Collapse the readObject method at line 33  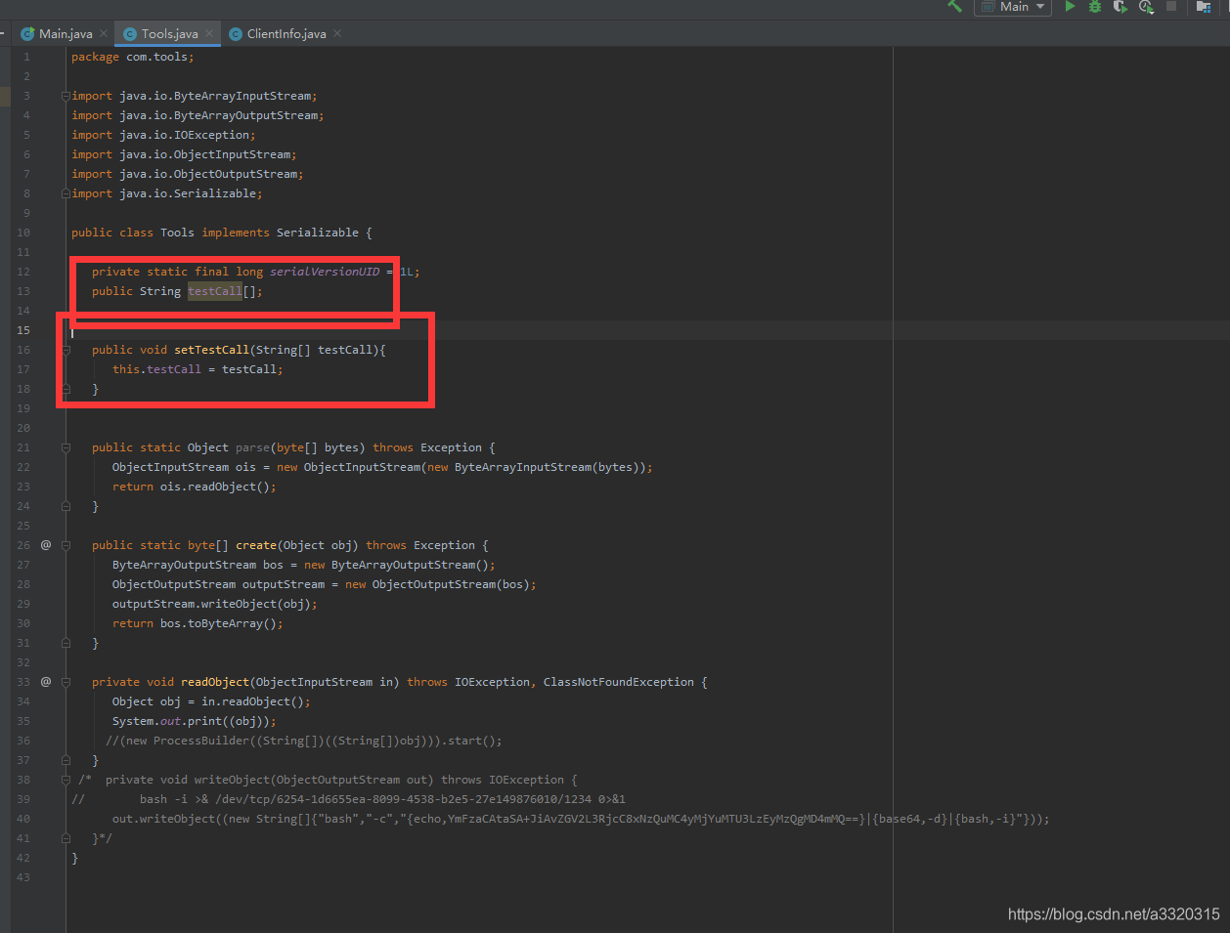[66, 682]
